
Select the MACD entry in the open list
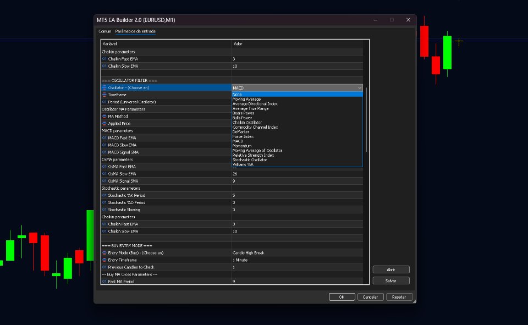click(x=297, y=141)
